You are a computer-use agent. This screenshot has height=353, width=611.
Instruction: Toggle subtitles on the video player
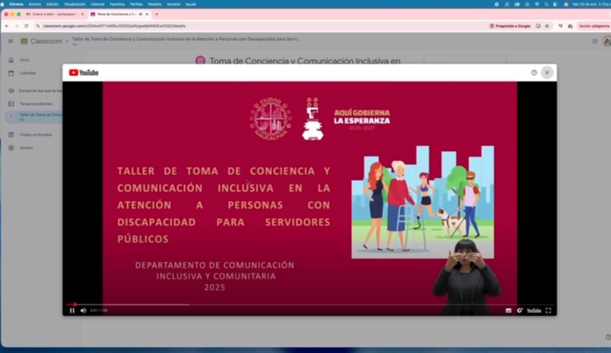point(508,310)
